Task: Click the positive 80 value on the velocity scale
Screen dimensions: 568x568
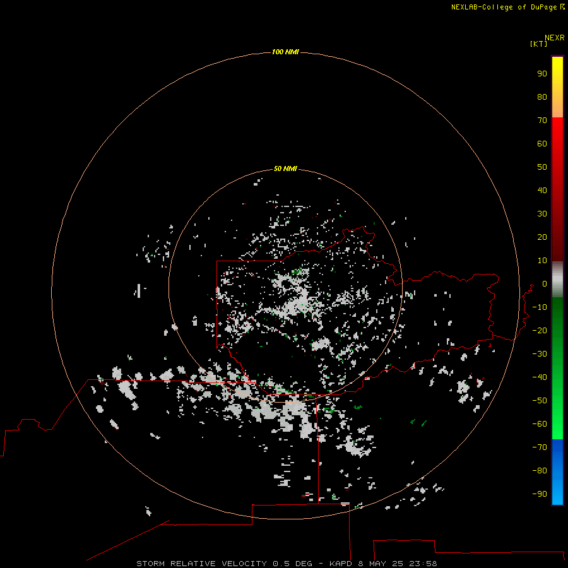Action: tap(542, 97)
